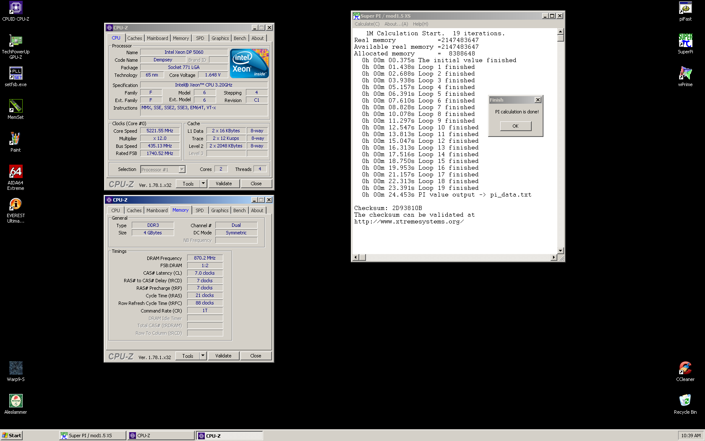Click Close button in lower CPU-Z
This screenshot has width=705, height=441.
point(256,356)
